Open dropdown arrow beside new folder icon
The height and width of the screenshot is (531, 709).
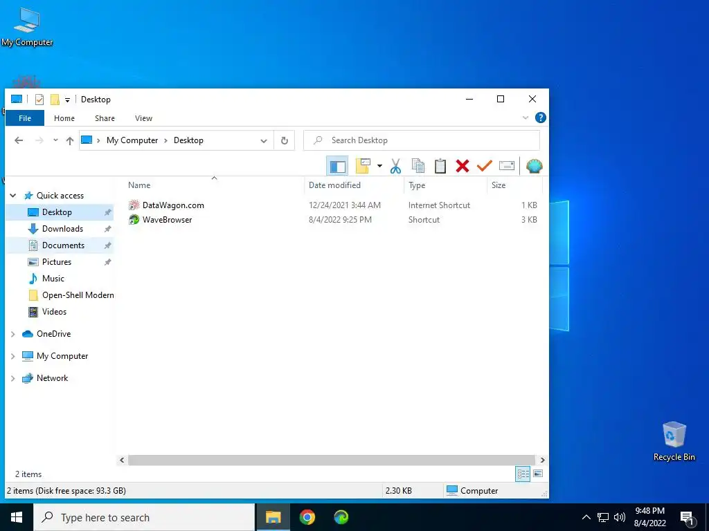point(379,166)
